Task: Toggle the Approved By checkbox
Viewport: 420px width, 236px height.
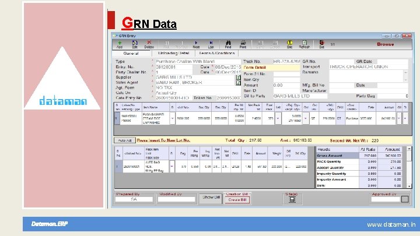Action: coord(405,199)
